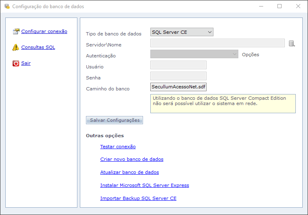Select the Sair link to exit
Screen dimensions: 308x215
pos(26,63)
